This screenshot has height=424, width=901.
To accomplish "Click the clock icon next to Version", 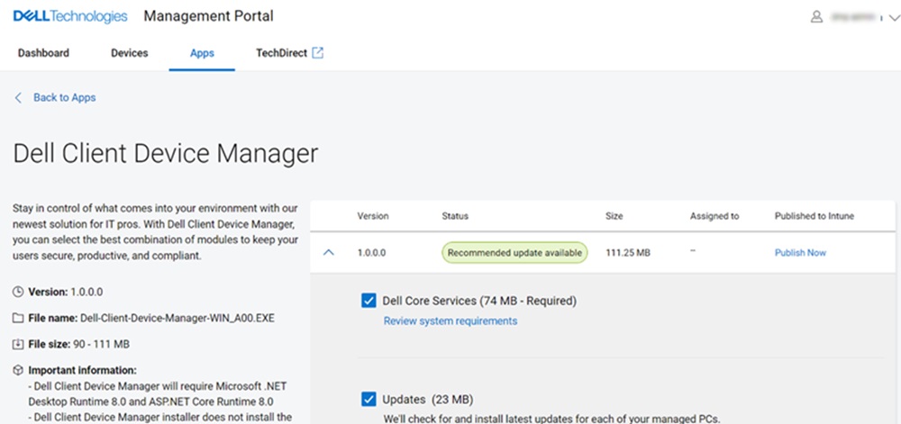I will click(x=19, y=293).
